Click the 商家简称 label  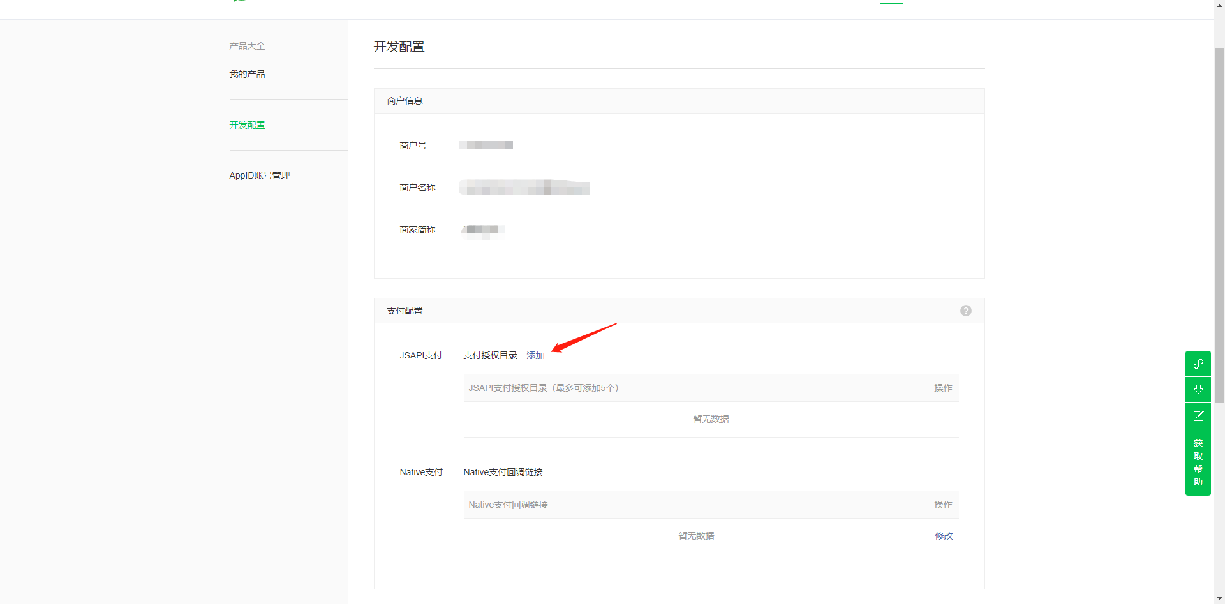pos(417,230)
